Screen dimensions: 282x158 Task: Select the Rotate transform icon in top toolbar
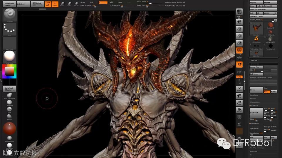(76, 4)
